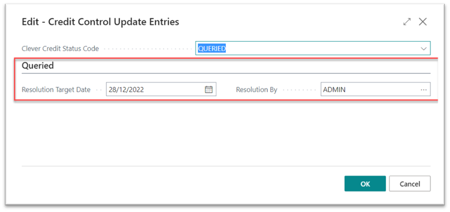The height and width of the screenshot is (212, 450).
Task: Click the divider line above OK and Cancel
Action: tap(226, 166)
